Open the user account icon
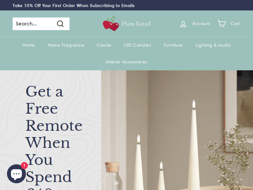This screenshot has width=253, height=190. (183, 24)
